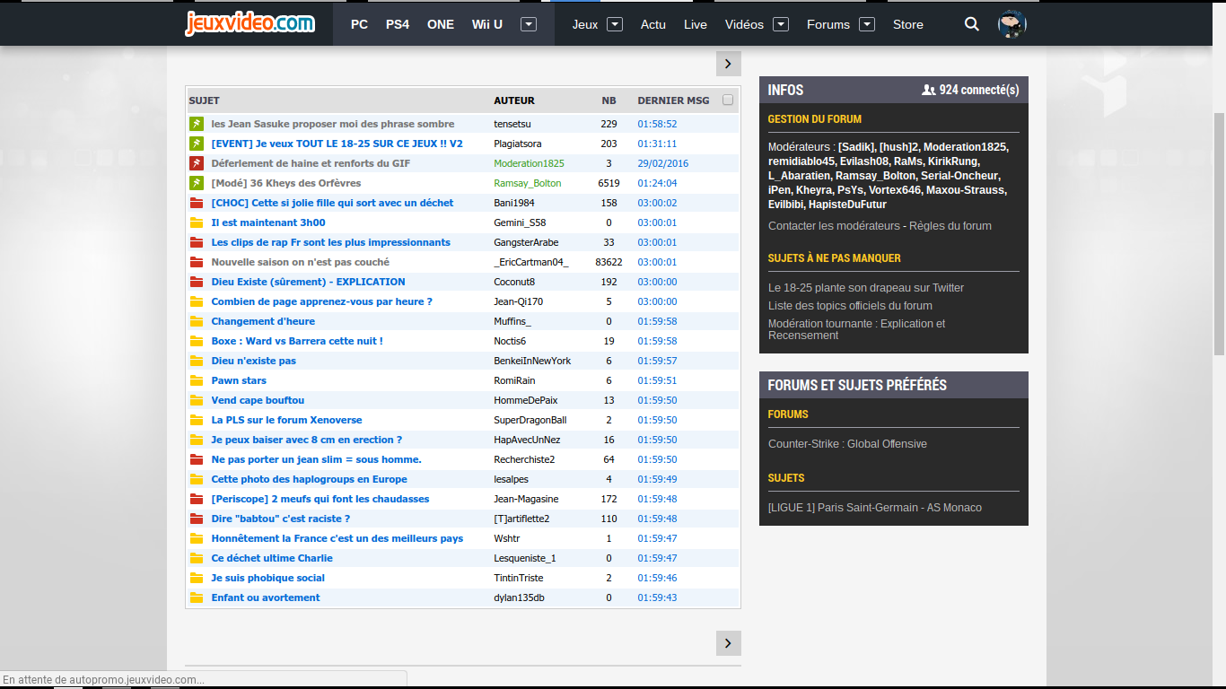Image resolution: width=1226 pixels, height=689 pixels.
Task: Open last message time 01:59:43
Action: tap(657, 597)
